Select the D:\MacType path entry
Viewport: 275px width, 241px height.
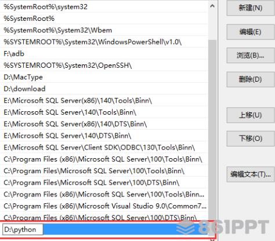[104, 77]
